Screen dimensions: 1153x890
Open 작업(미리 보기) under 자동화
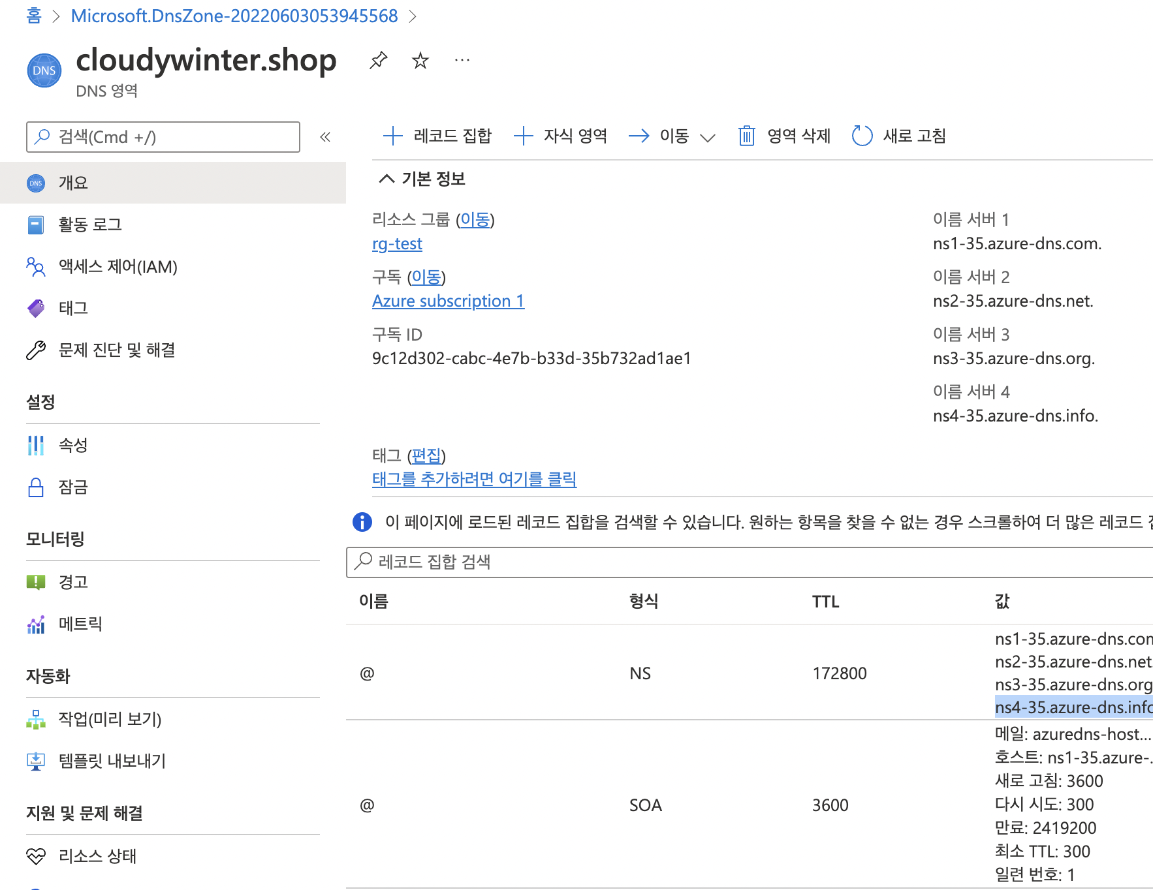pos(173,719)
